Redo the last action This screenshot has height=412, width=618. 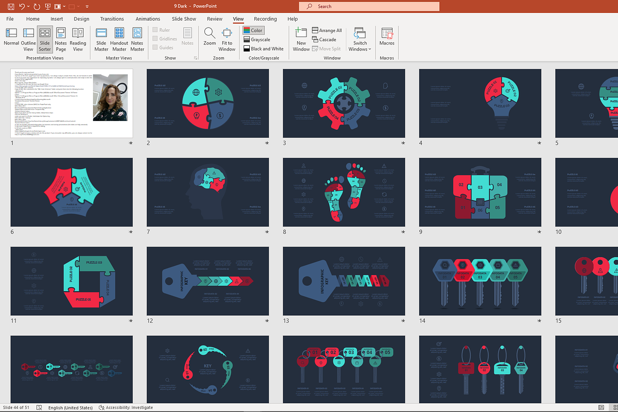(37, 7)
